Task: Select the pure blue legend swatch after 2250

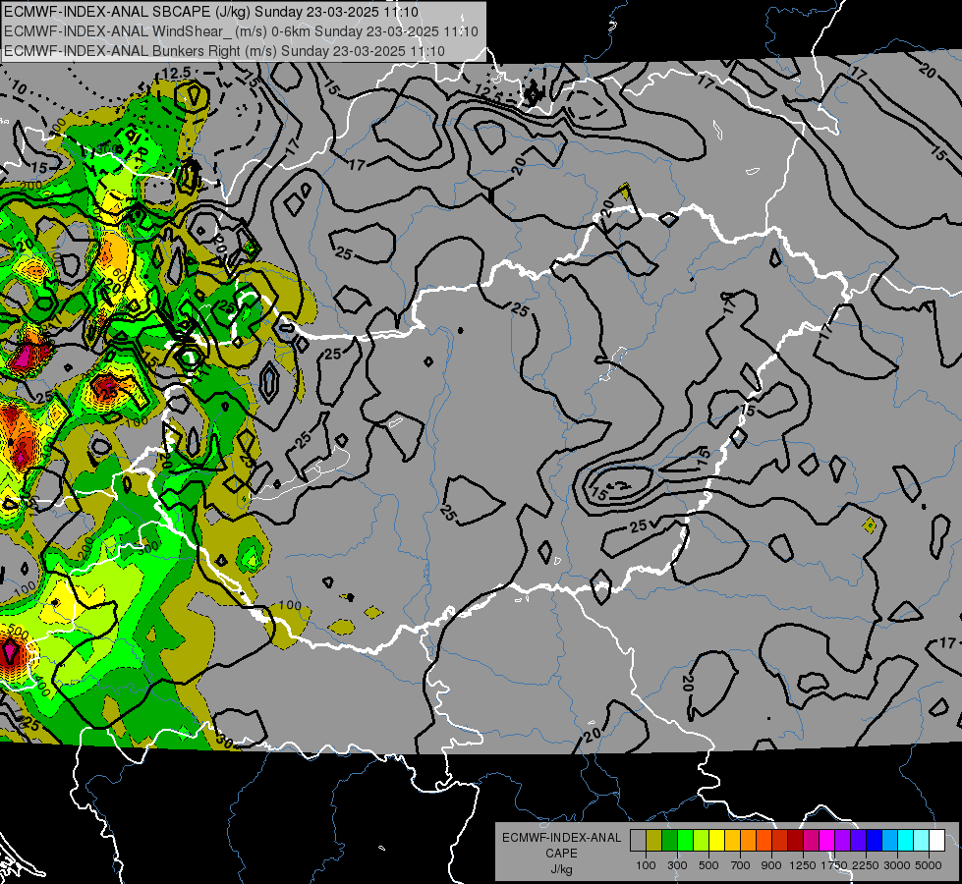Action: pos(875,840)
